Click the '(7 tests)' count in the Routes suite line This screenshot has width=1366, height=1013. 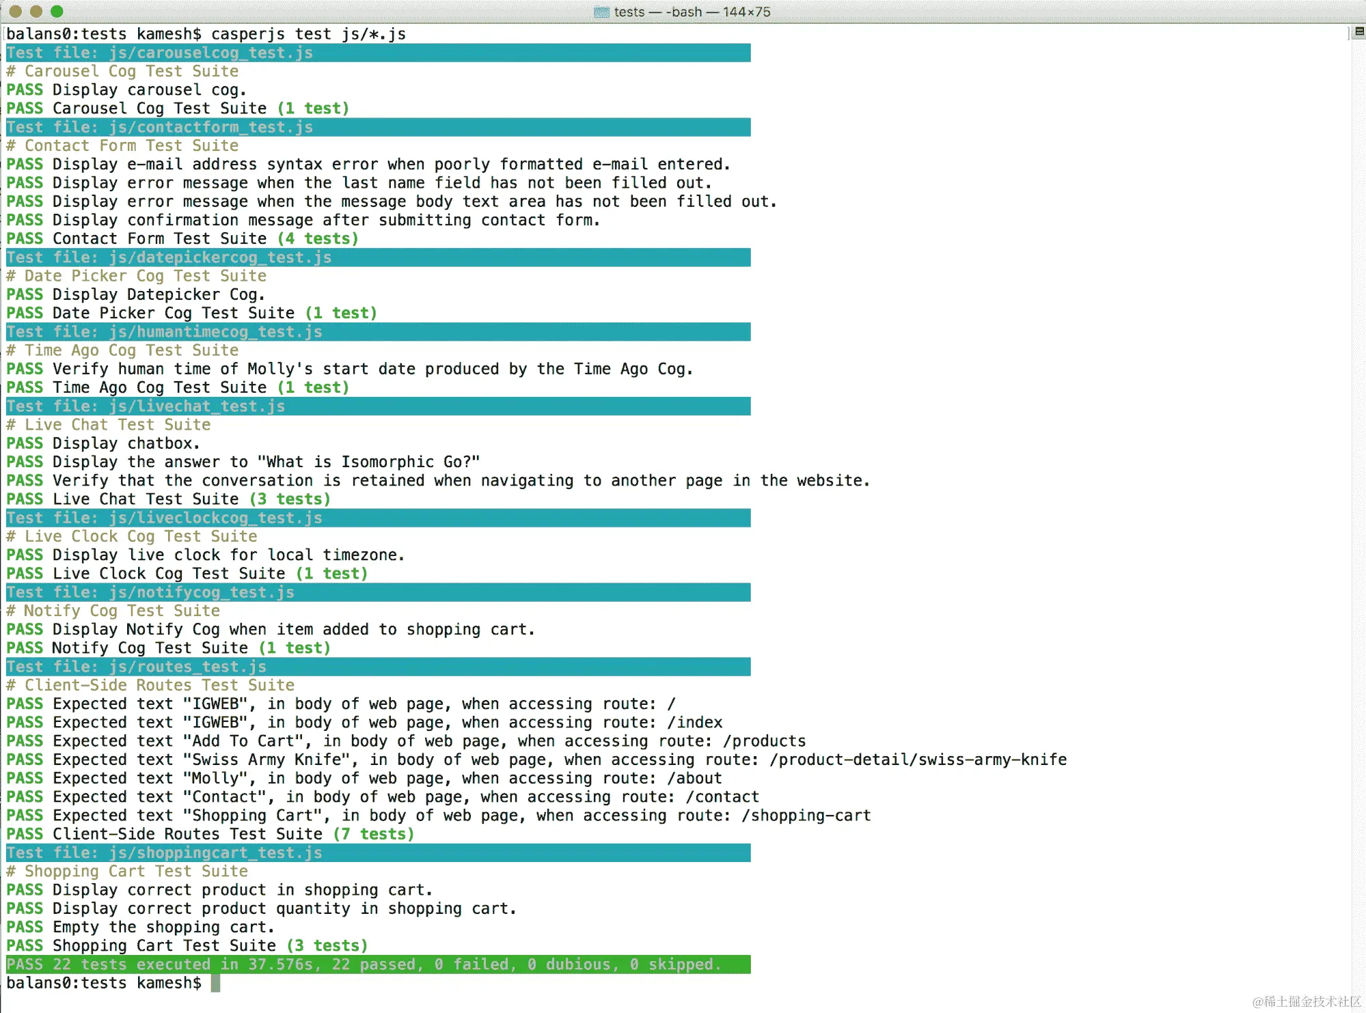coord(374,834)
